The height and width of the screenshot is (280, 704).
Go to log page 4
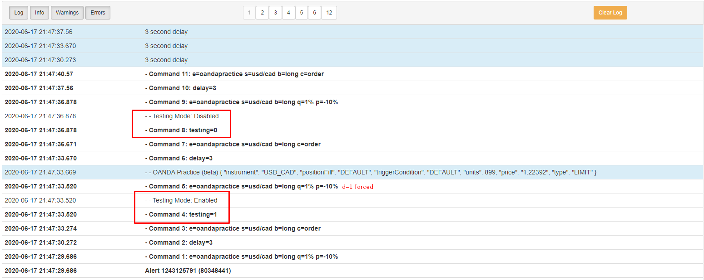(288, 13)
